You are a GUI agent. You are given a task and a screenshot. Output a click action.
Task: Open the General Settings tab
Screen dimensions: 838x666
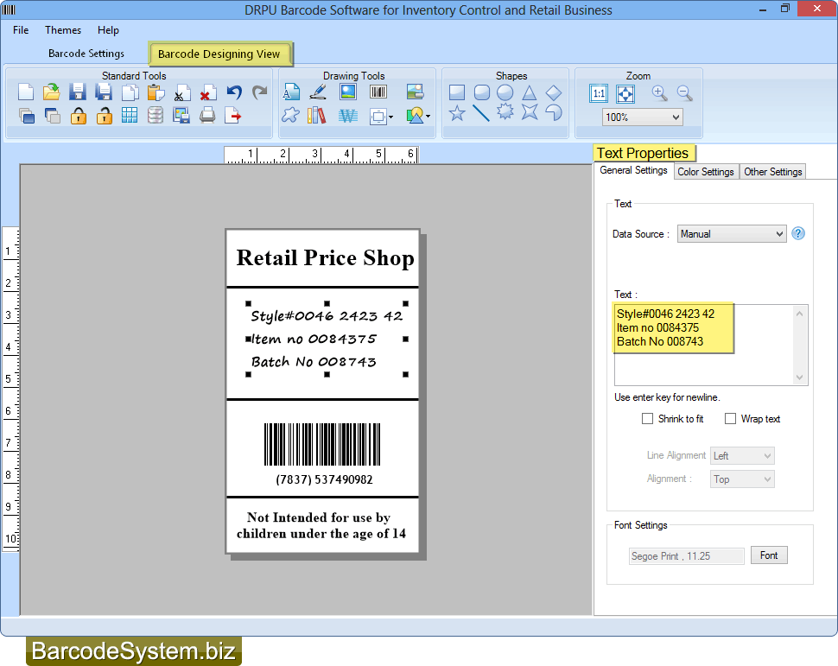633,170
